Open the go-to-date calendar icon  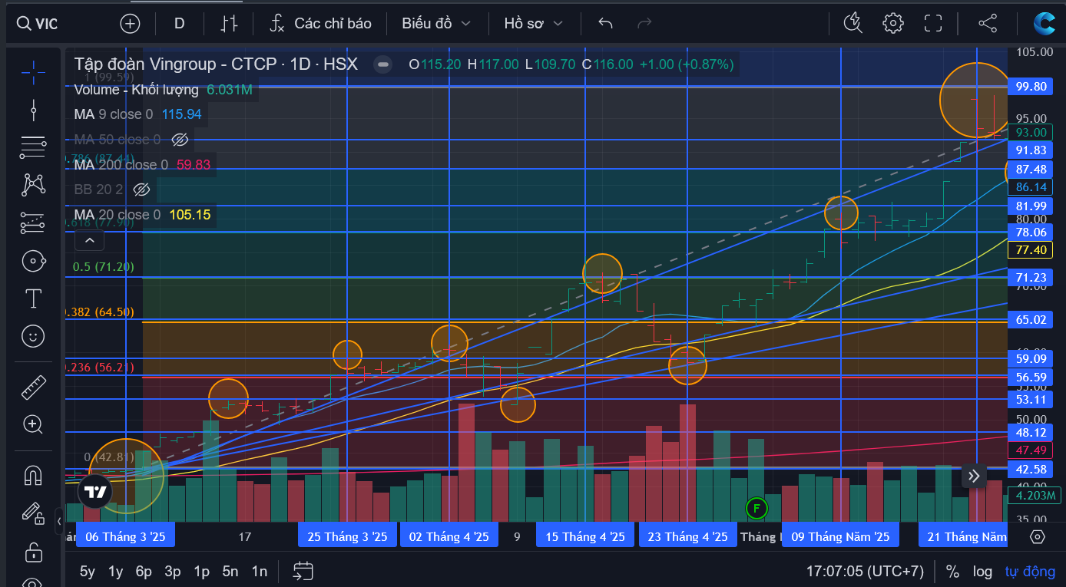(303, 571)
